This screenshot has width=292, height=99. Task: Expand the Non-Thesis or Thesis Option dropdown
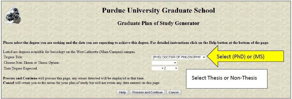coord(164,63)
